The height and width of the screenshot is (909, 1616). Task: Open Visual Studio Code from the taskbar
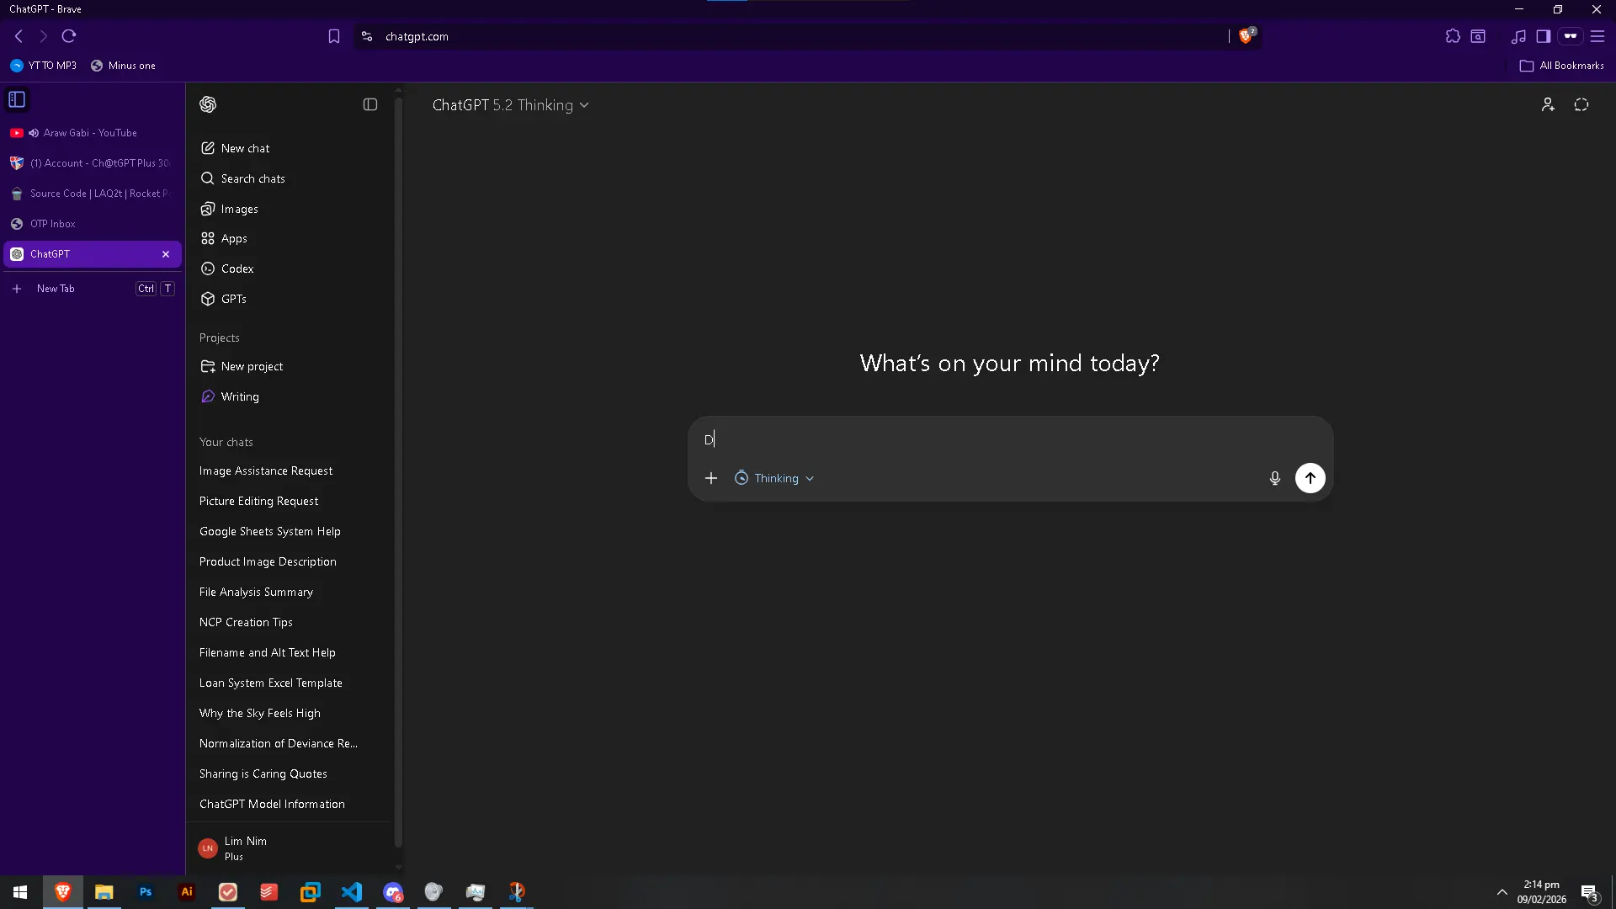click(352, 892)
